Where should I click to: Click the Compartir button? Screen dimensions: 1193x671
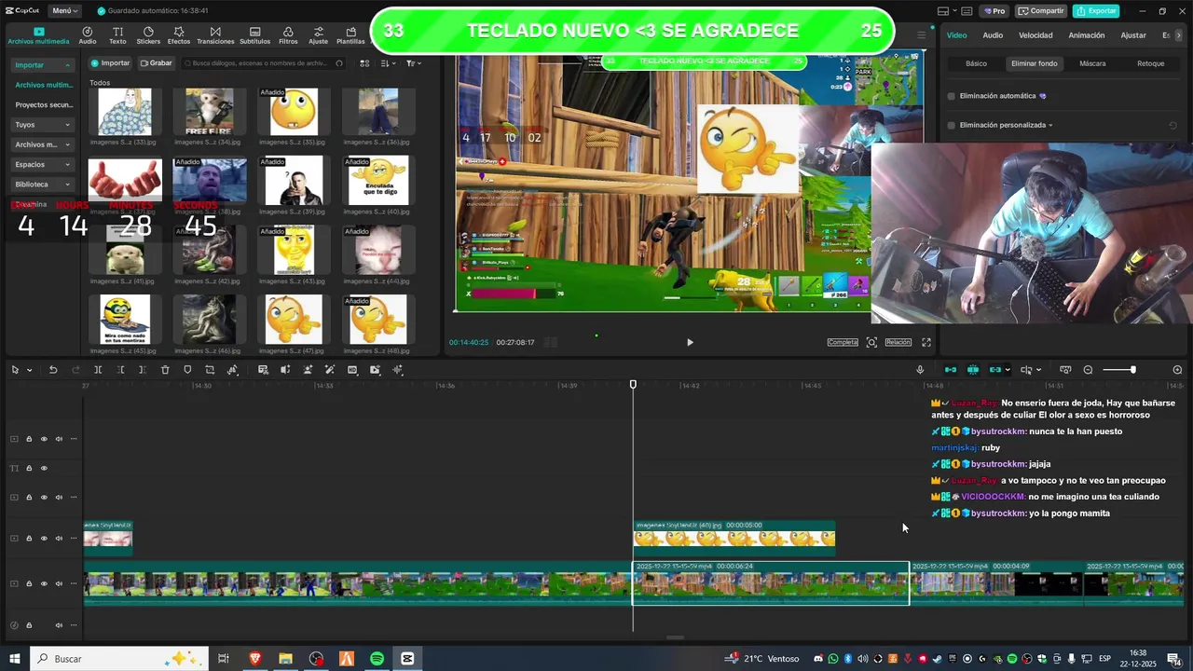tap(1041, 11)
